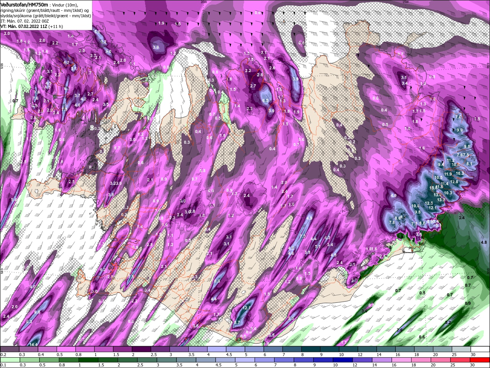
Task: Click the deep blue 10 swatch in lower scale
Action: [x=343, y=360]
